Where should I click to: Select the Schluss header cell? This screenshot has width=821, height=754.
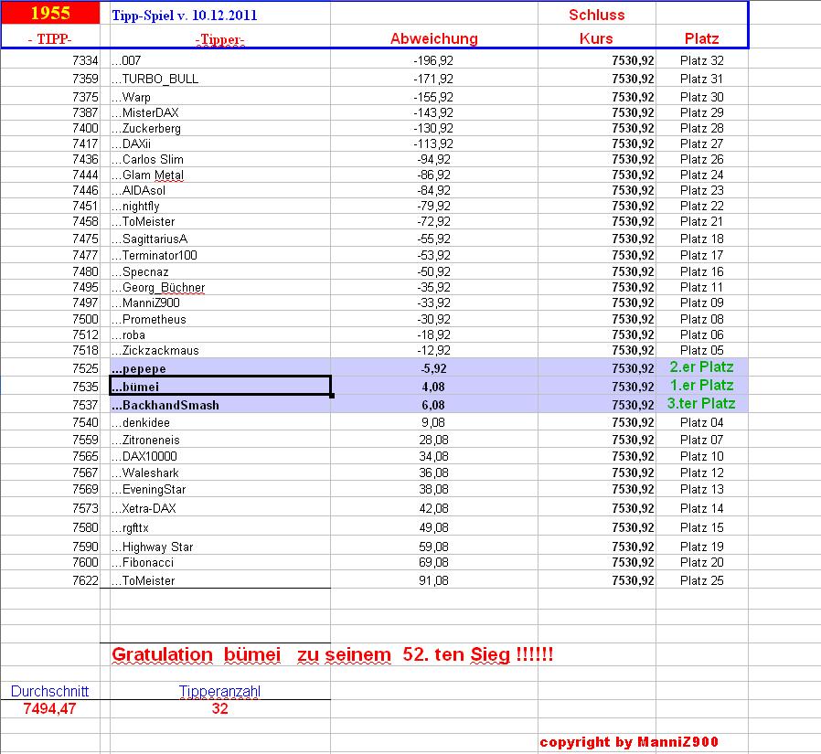click(x=597, y=15)
